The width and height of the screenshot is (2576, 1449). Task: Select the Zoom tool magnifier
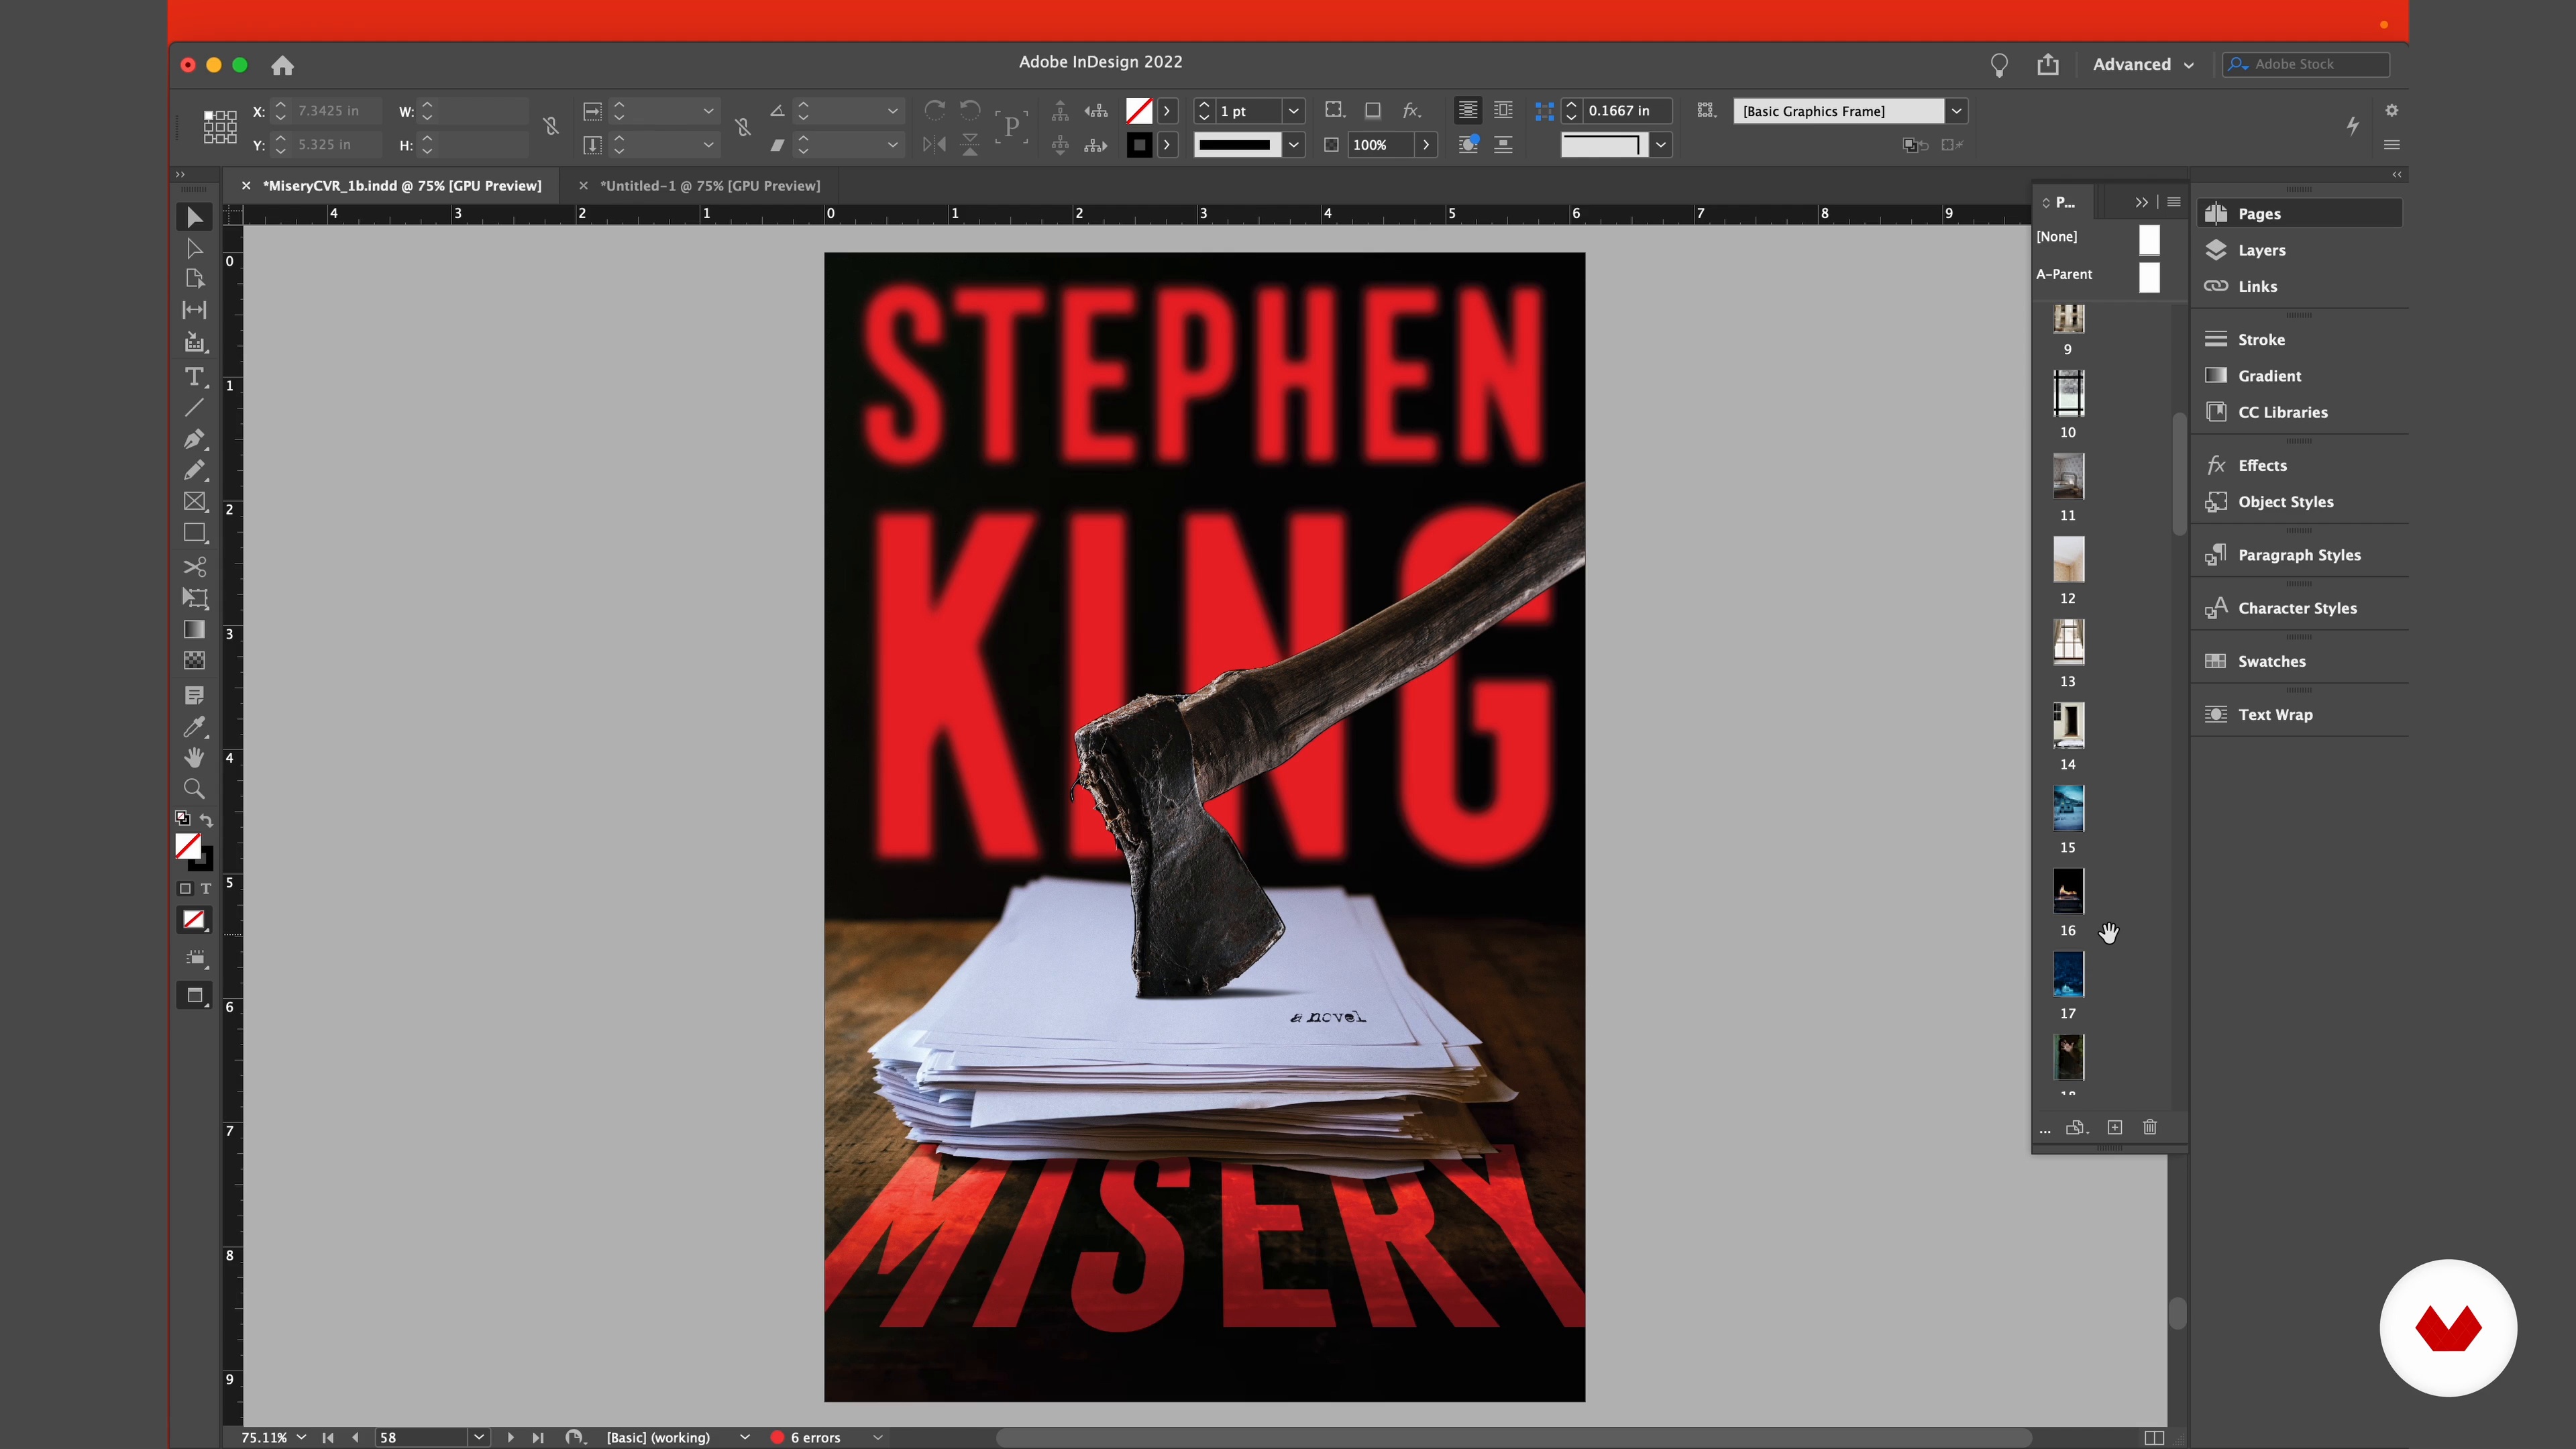click(x=195, y=788)
